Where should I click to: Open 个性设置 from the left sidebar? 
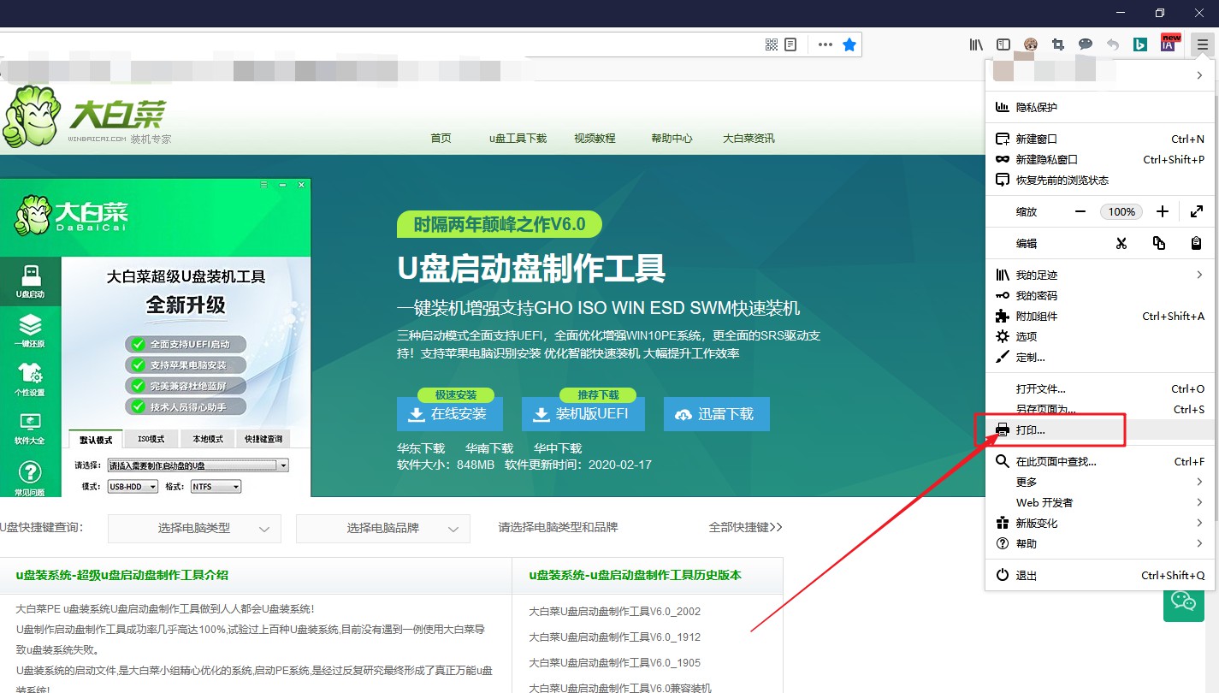31,381
